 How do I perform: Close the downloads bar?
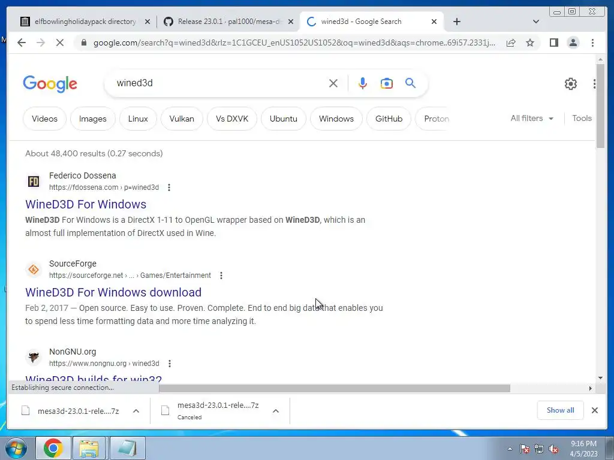click(x=594, y=410)
